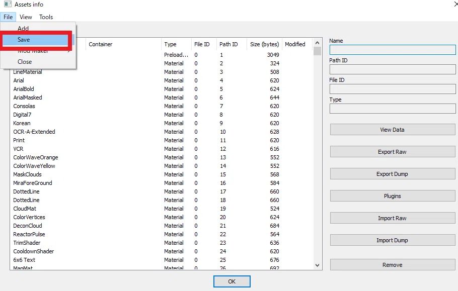The width and height of the screenshot is (458, 291).
Task: Sort by the Container column header
Action: coord(123,44)
